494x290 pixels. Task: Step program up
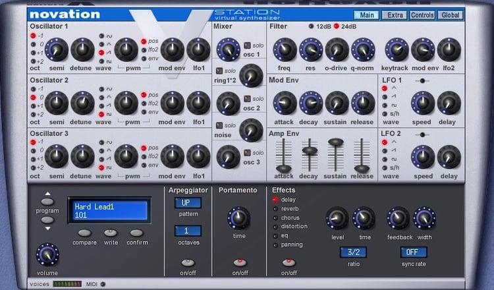pos(47,202)
